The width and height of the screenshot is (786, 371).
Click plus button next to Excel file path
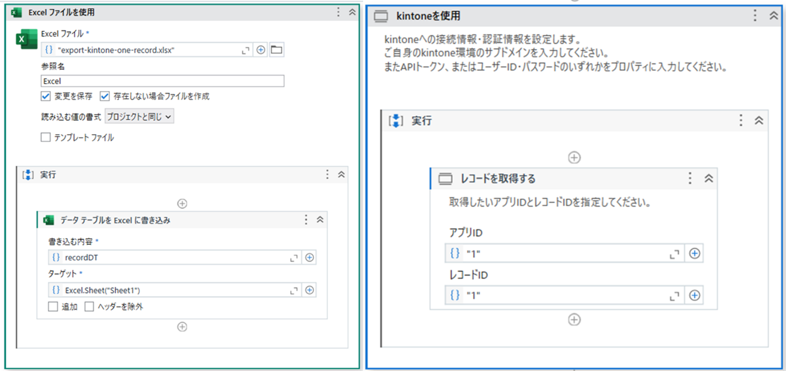(261, 50)
